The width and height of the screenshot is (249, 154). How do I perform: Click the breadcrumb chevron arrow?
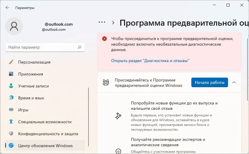point(113,23)
